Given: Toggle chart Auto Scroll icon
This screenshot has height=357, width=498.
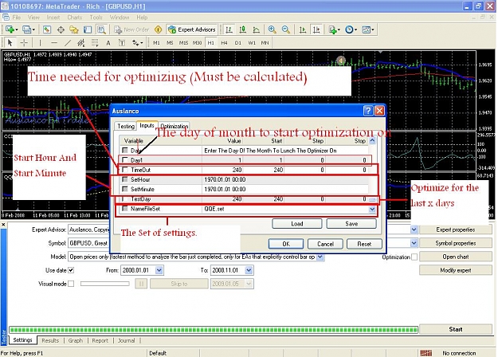Looking at the screenshot, I should [303, 29].
